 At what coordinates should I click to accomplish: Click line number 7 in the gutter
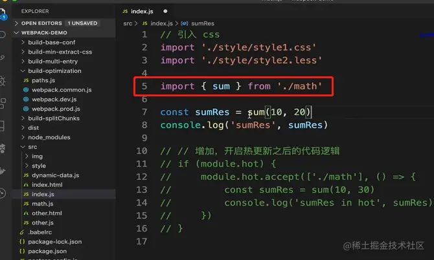144,112
